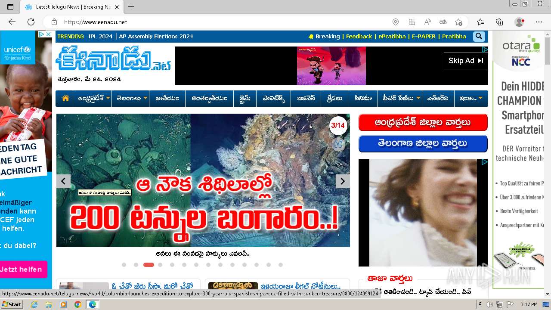Click the system clock 3:17 PM
This screenshot has height=310, width=551.
point(529,304)
